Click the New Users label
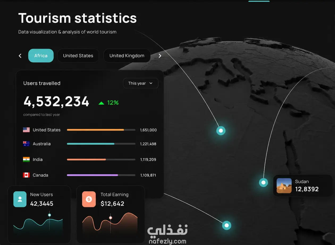The height and width of the screenshot is (245, 335). (x=41, y=195)
